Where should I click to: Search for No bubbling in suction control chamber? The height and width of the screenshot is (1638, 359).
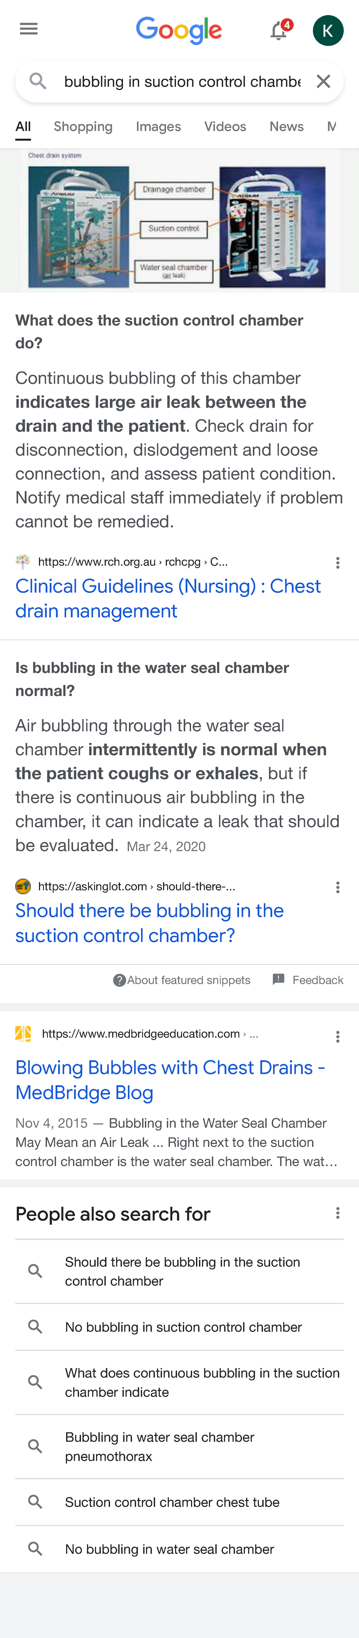(183, 1327)
